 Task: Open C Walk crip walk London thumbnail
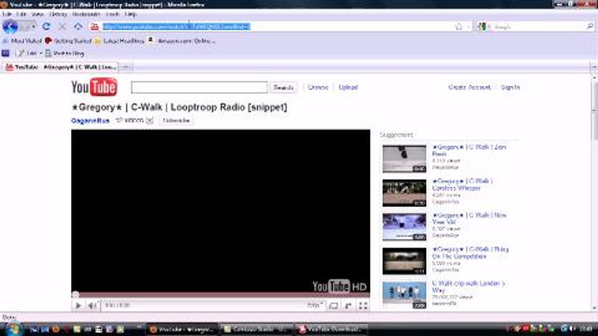[x=405, y=294]
